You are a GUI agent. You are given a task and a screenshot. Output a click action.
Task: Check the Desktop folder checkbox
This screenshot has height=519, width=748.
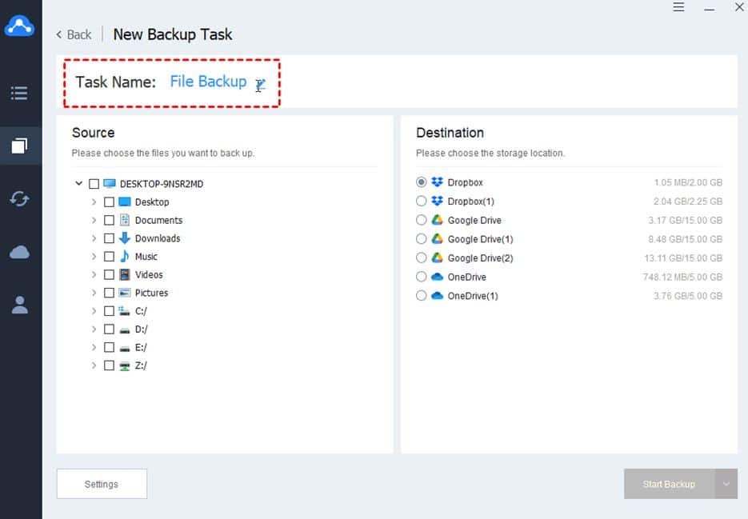[110, 202]
